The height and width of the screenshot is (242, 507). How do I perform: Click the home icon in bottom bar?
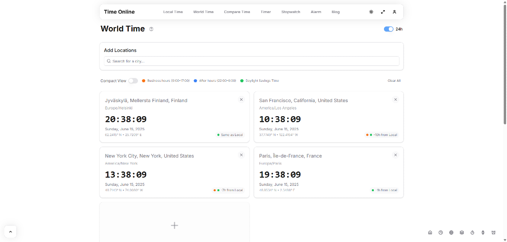pyautogui.click(x=430, y=232)
